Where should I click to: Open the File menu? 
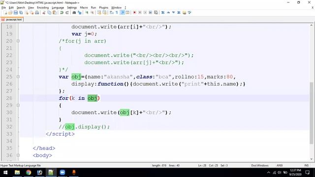[x=3, y=8]
